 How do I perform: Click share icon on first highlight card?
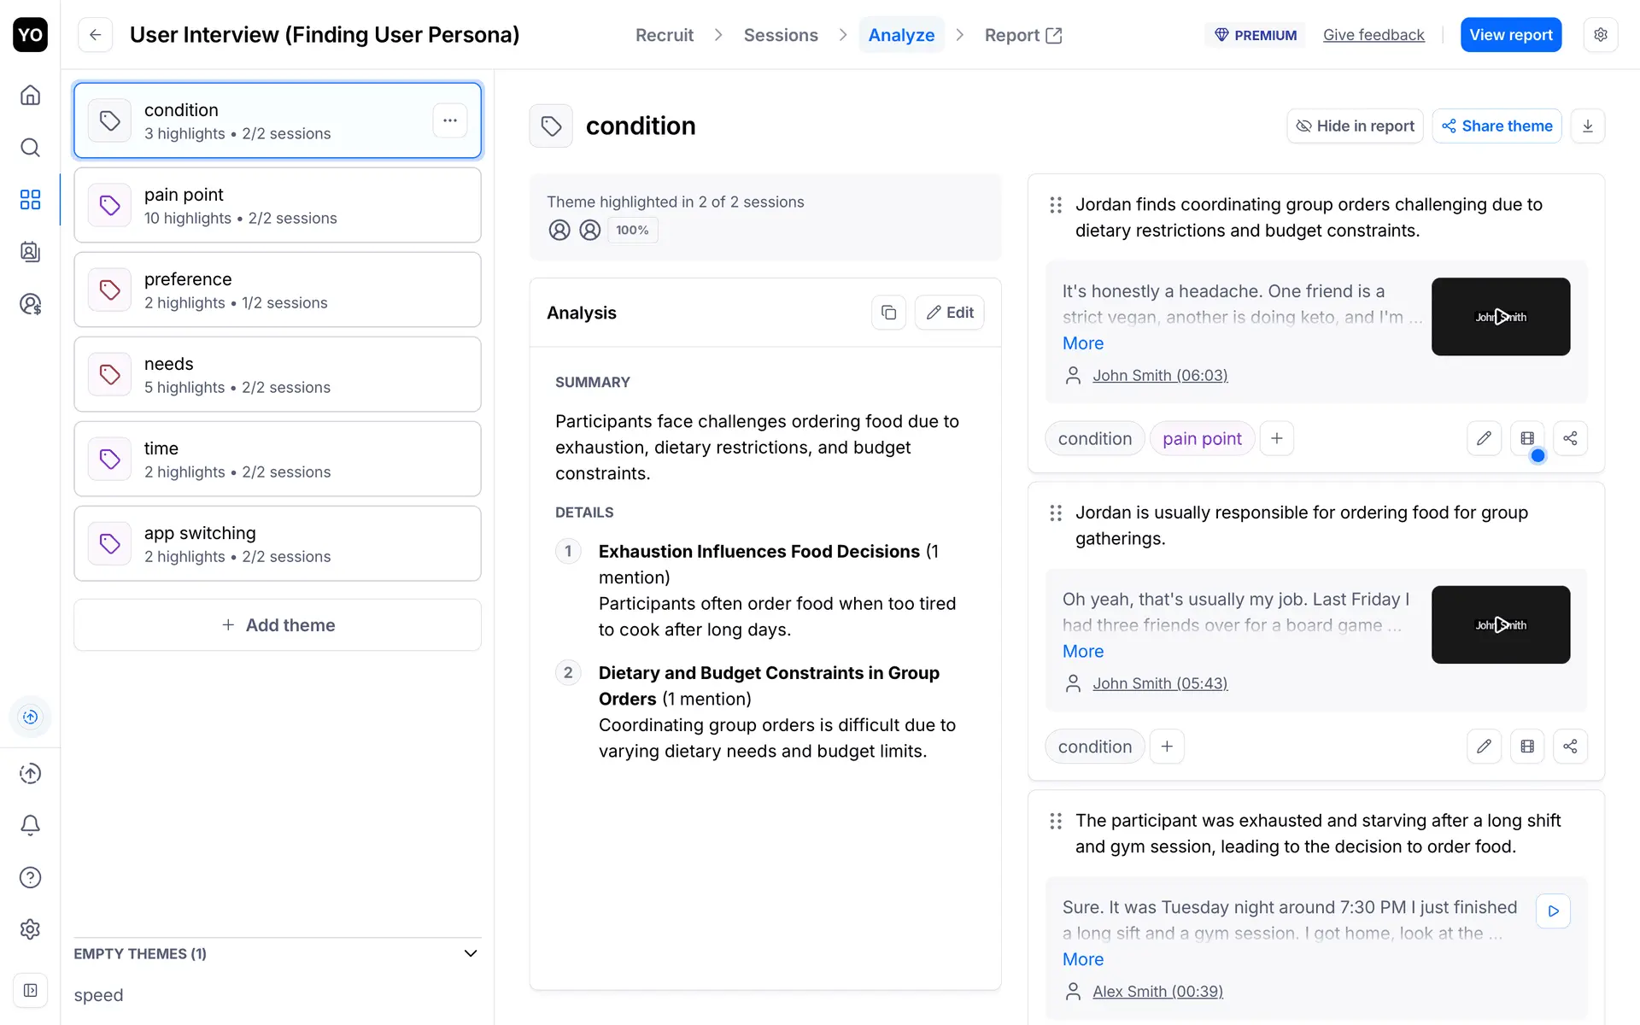[1570, 438]
